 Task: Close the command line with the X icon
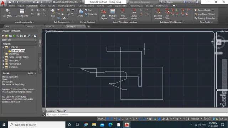[44, 111]
